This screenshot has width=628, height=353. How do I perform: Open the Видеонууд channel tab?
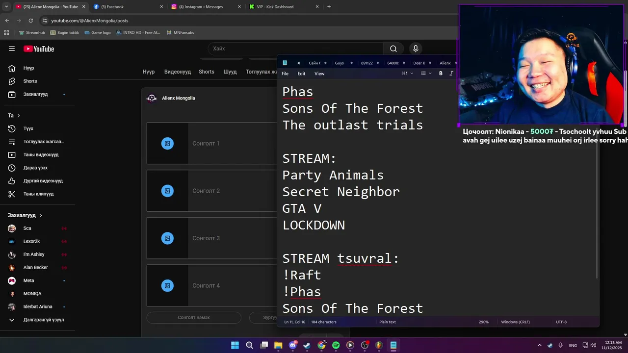178,72
